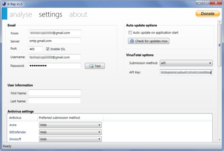Viewport: 224px width, 151px height.
Task: Click Preferred submission method column header
Action: [71, 118]
